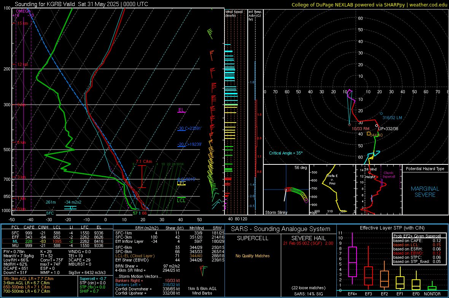
Task: Click the red 'Bunkers Right =' row
Action: click(148, 280)
